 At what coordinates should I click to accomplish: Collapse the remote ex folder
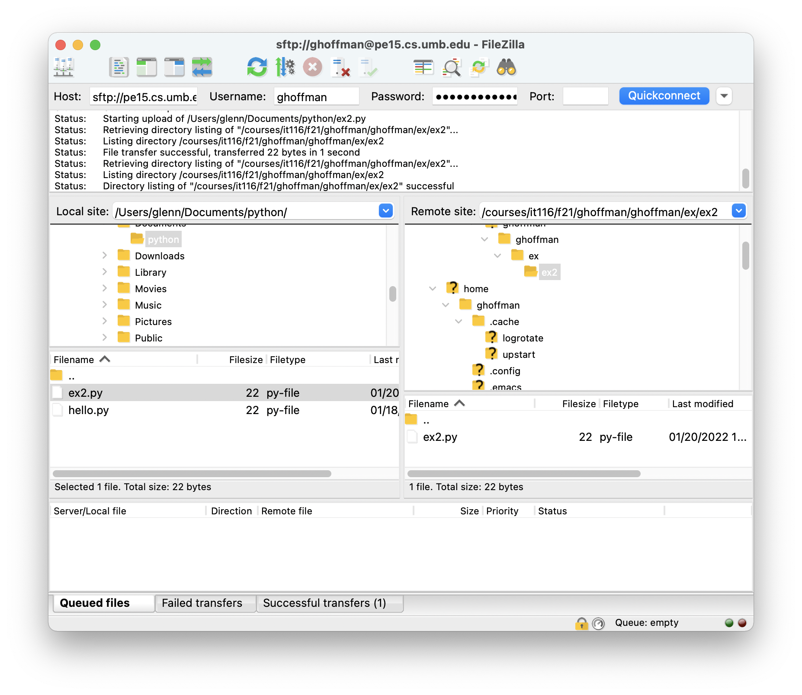497,256
